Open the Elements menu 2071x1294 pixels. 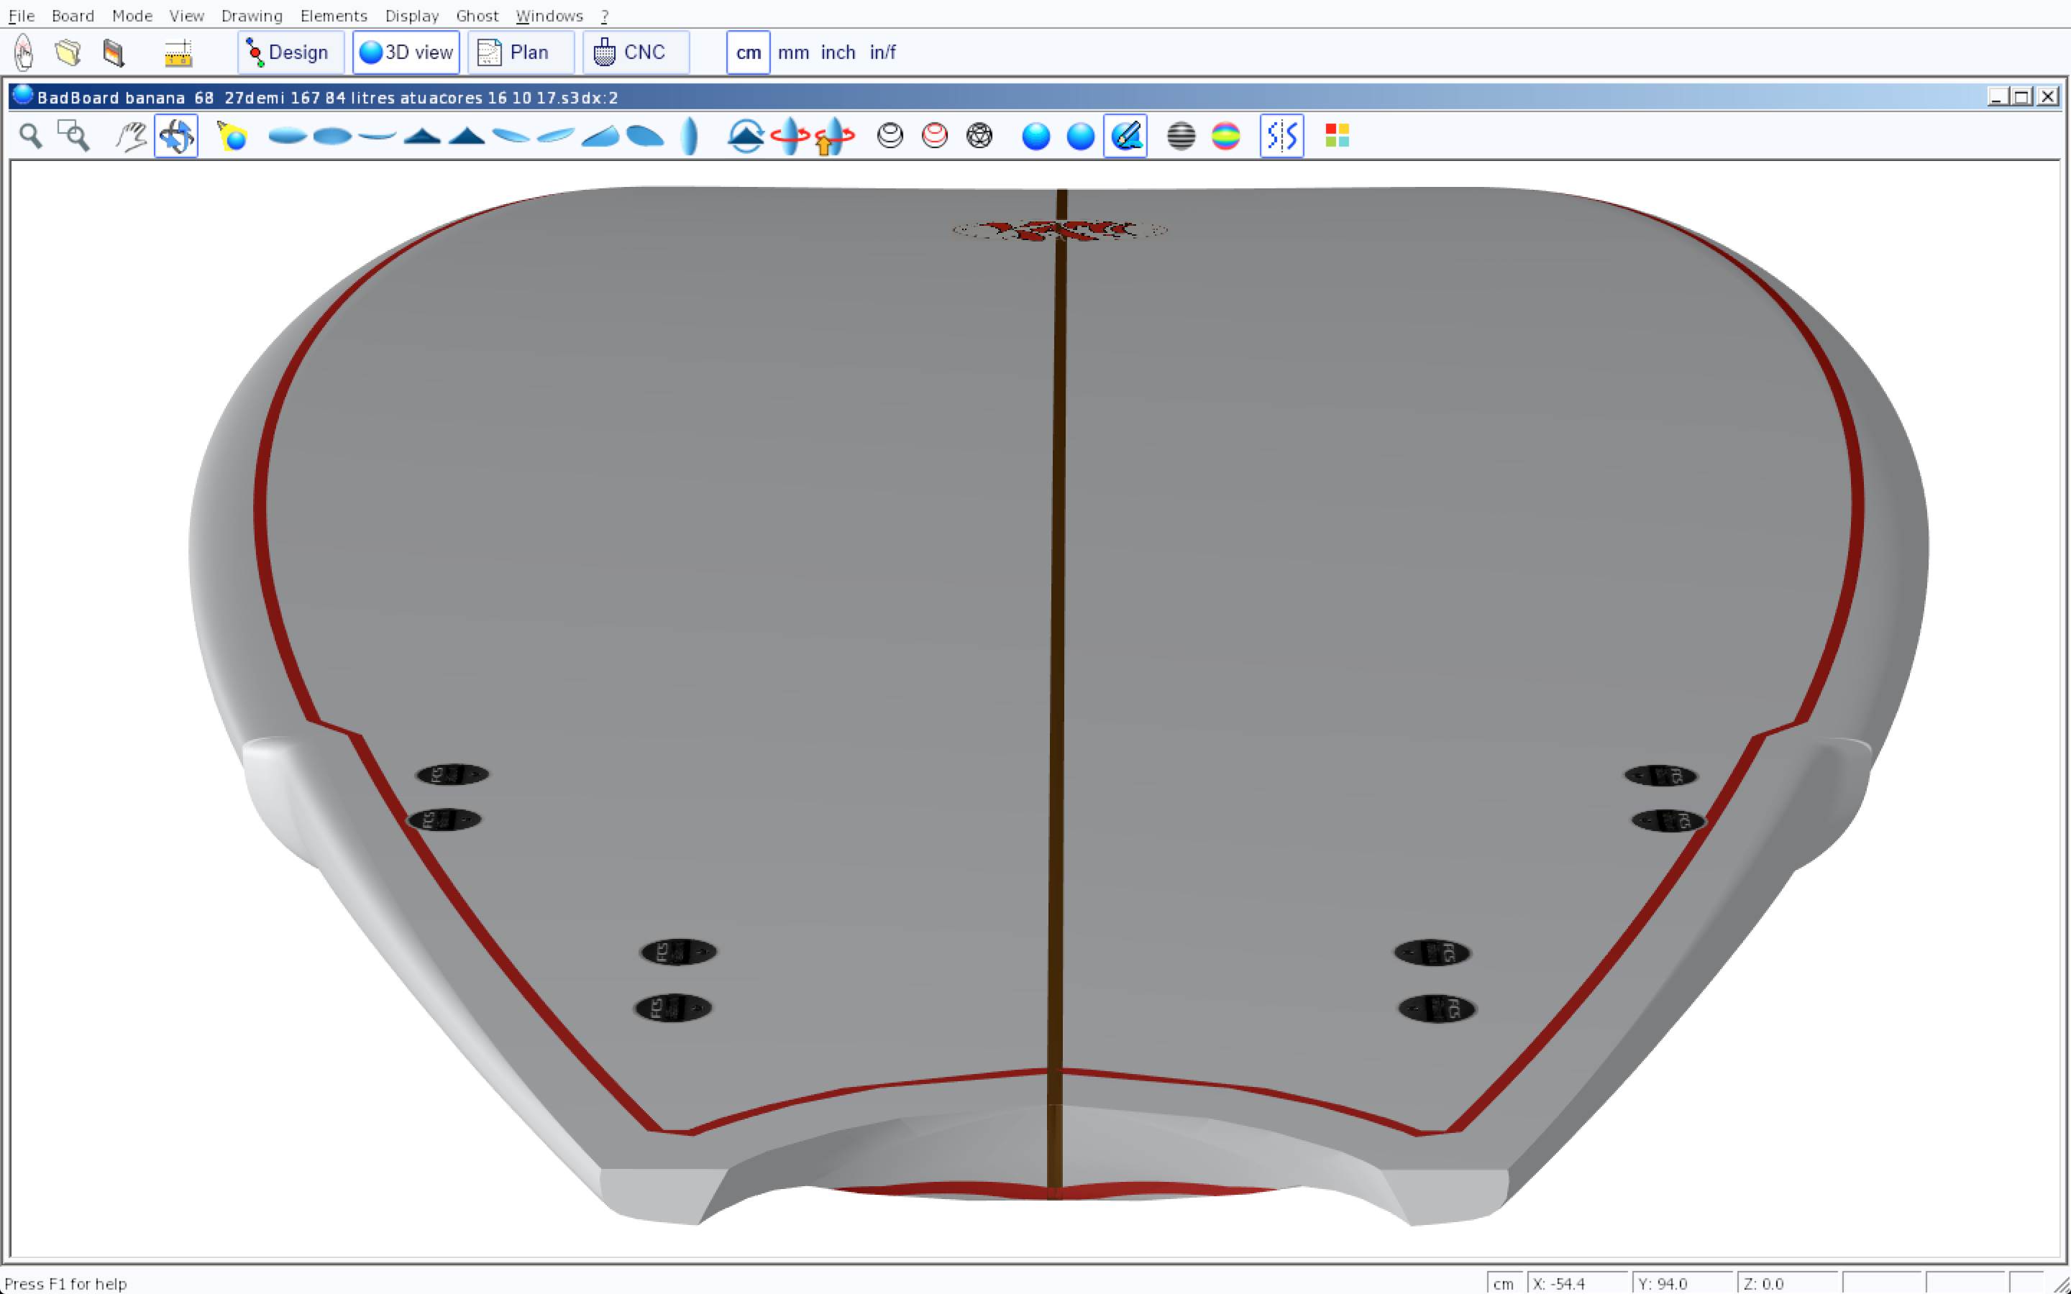coord(333,15)
